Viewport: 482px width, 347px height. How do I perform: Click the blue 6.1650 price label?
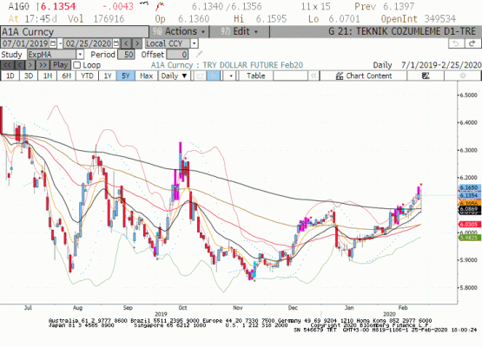pyautogui.click(x=469, y=187)
